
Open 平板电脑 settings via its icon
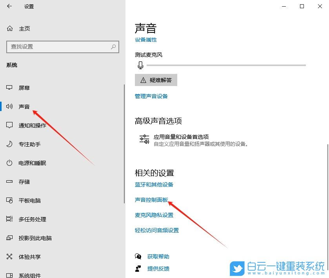[x=9, y=200]
